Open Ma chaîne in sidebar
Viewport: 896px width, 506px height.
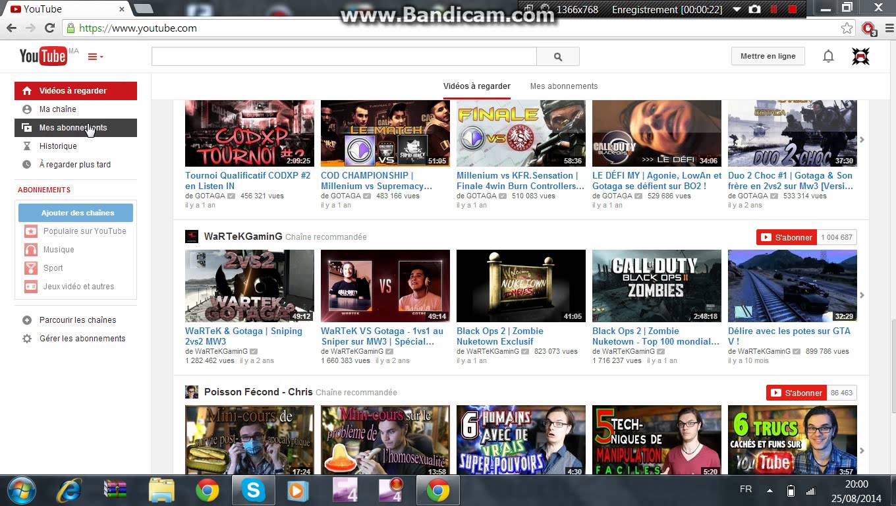(x=76, y=109)
